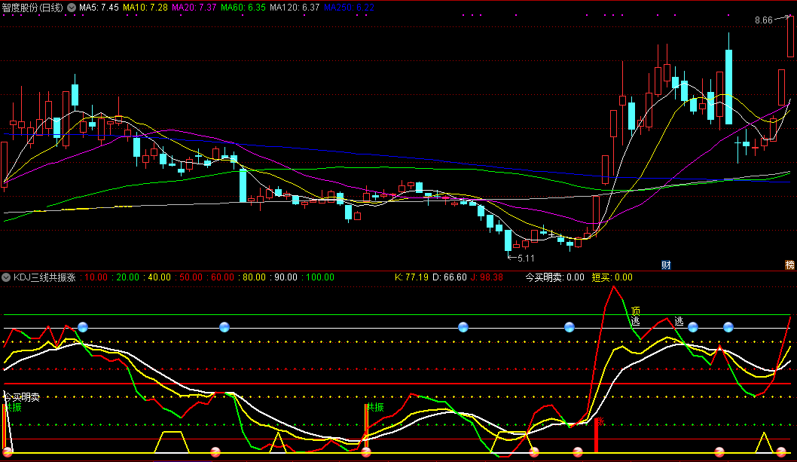Click the D: 66.60 value
797x462 pixels.
pyautogui.click(x=449, y=277)
